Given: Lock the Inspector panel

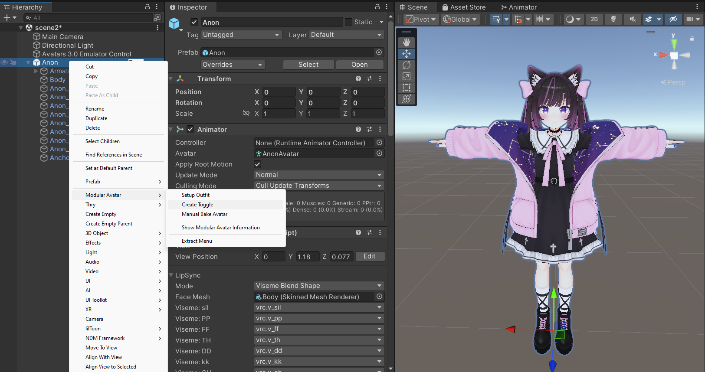Looking at the screenshot, I should [377, 7].
